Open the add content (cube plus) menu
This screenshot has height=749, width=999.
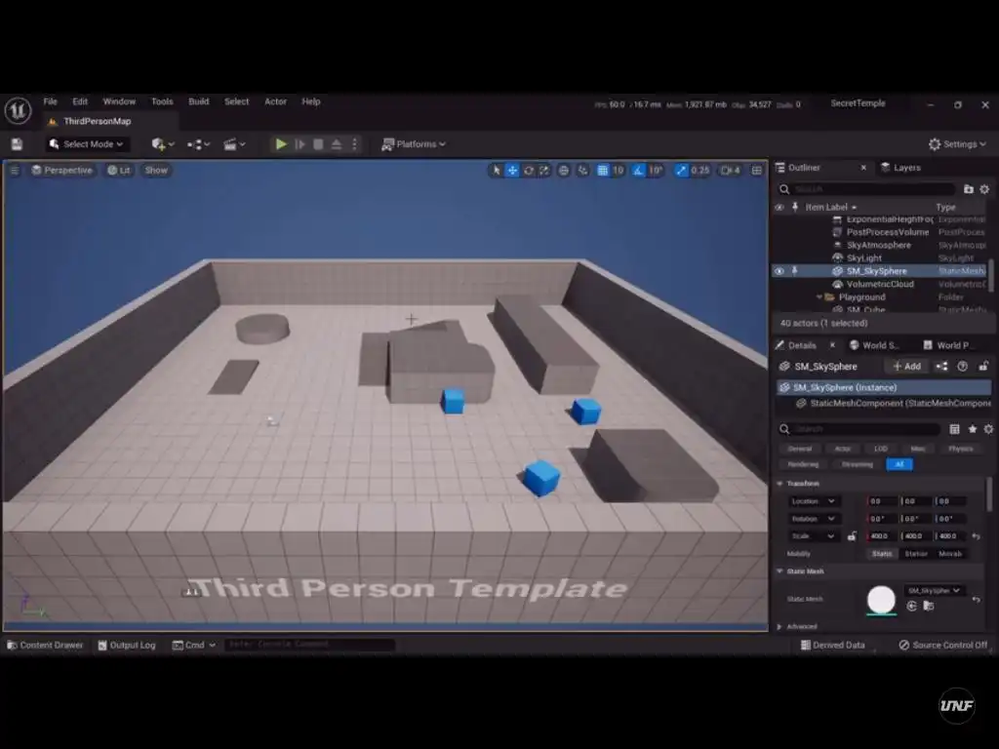tap(163, 144)
